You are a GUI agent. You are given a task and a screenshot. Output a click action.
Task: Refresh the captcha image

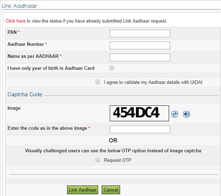point(175,114)
